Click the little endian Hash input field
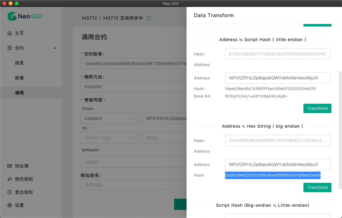The width and height of the screenshot is (342, 218). tap(278, 54)
